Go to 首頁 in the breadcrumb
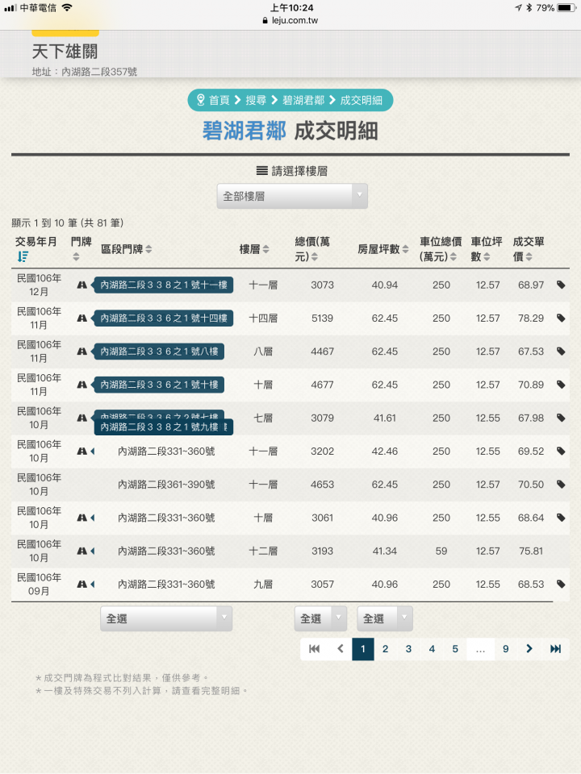The height and width of the screenshot is (774, 581). tap(219, 100)
